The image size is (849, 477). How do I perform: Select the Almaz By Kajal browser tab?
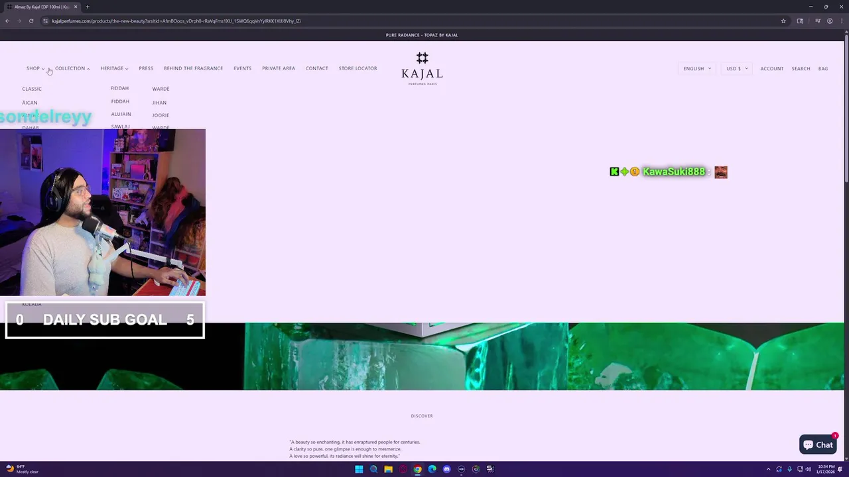coord(43,7)
